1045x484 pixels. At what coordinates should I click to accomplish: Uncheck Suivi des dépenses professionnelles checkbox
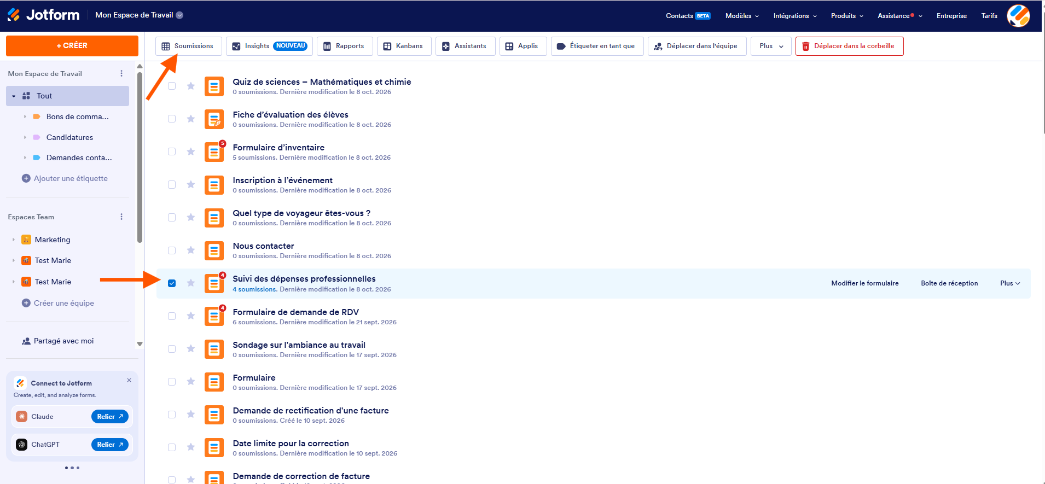(x=172, y=283)
